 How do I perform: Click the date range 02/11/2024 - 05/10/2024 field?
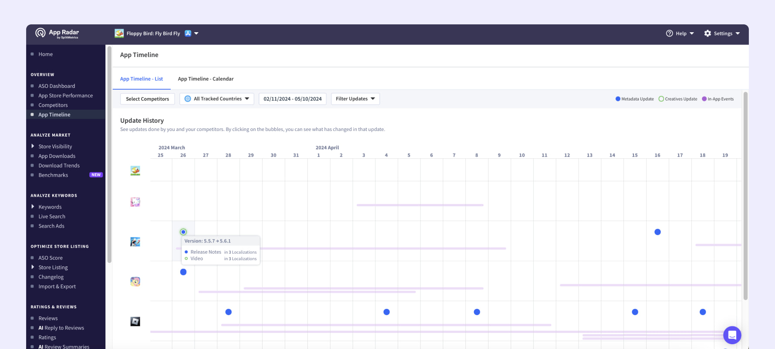[292, 99]
